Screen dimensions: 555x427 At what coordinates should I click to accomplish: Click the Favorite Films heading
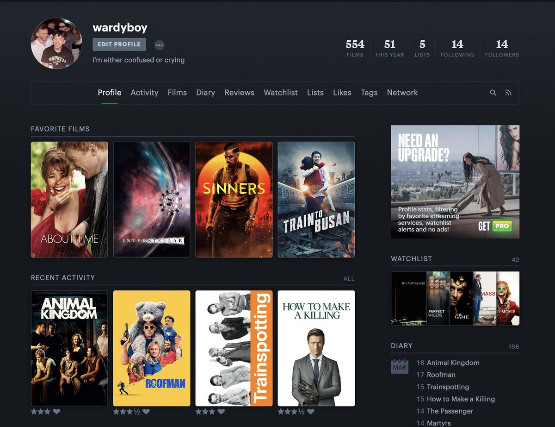(60, 129)
